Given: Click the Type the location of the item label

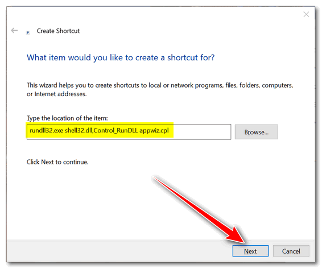Looking at the screenshot, I should coord(67,118).
